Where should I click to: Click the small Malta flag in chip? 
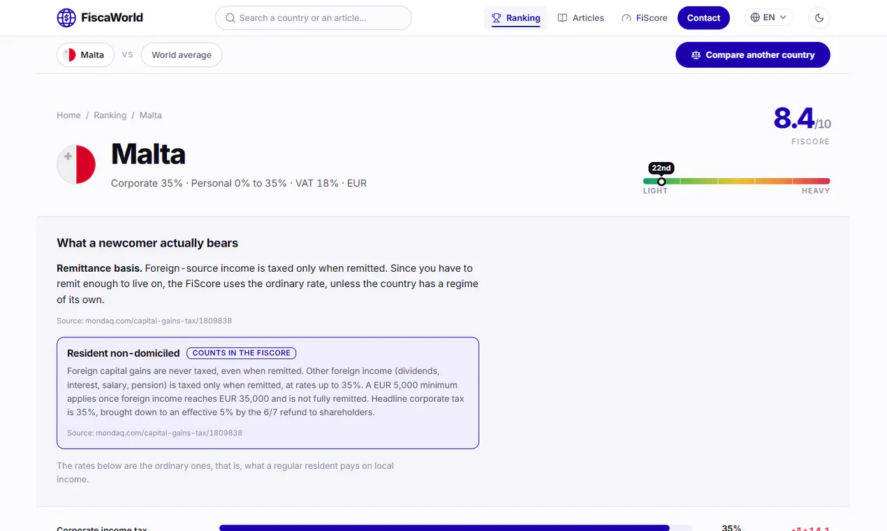pyautogui.click(x=69, y=55)
